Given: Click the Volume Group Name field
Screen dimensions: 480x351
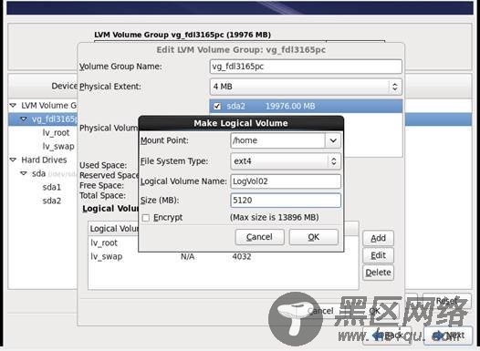Looking at the screenshot, I should coord(306,67).
